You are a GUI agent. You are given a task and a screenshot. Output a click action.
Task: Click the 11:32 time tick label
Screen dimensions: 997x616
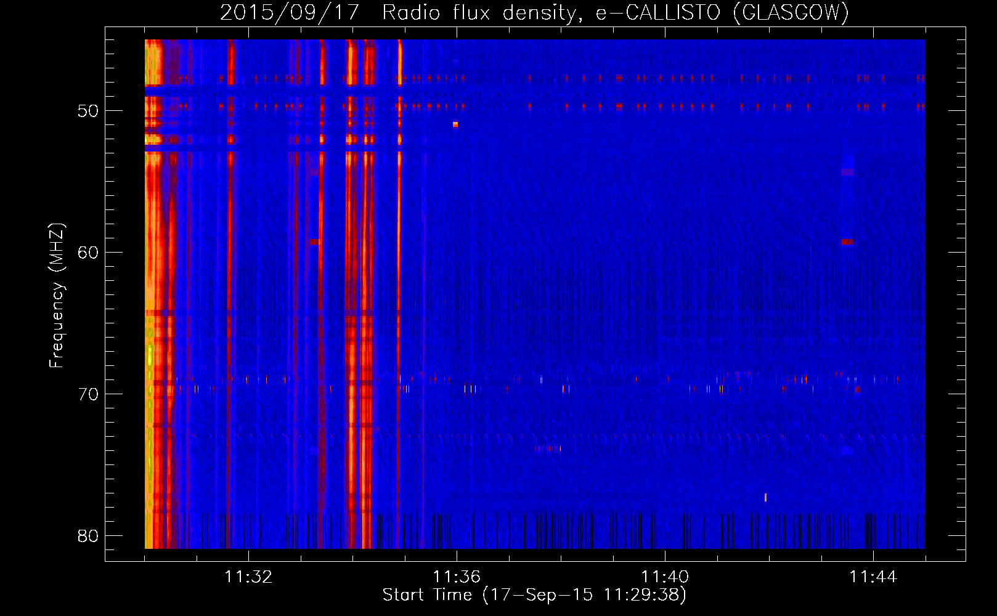(248, 577)
